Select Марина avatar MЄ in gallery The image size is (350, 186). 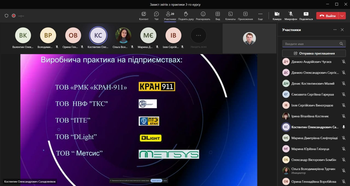pos(148,35)
